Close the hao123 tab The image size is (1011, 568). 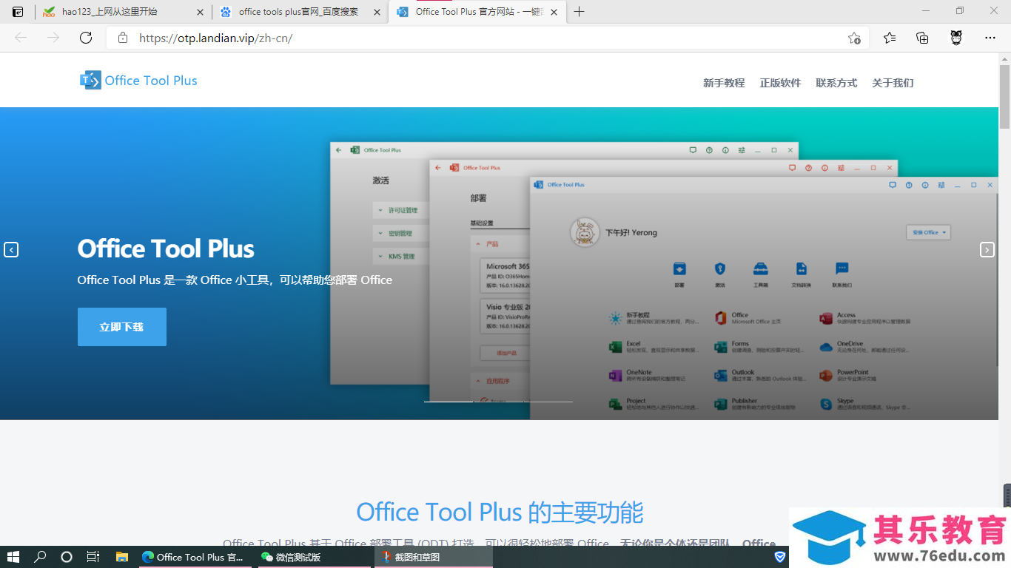coord(200,12)
